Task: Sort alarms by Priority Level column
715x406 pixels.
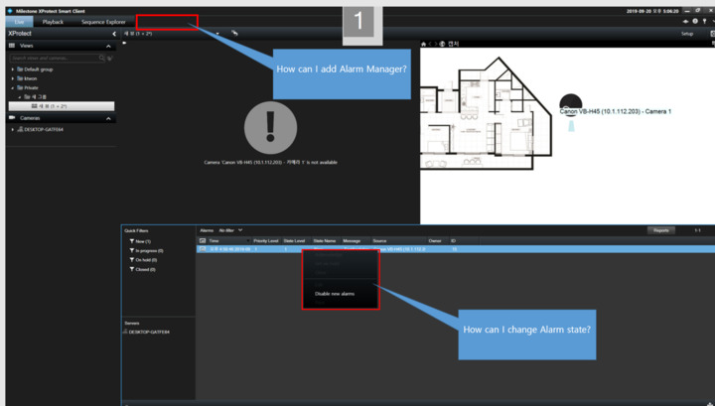Action: point(265,240)
